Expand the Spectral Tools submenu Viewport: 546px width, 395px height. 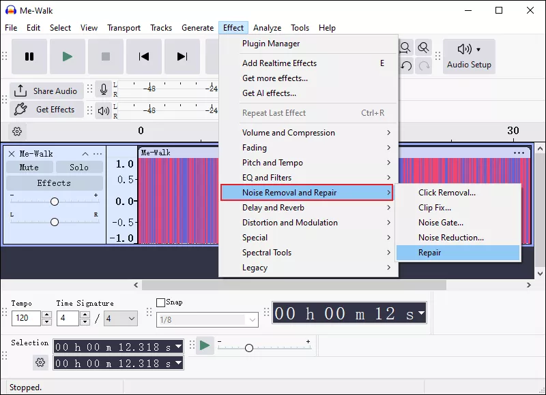[x=308, y=253]
